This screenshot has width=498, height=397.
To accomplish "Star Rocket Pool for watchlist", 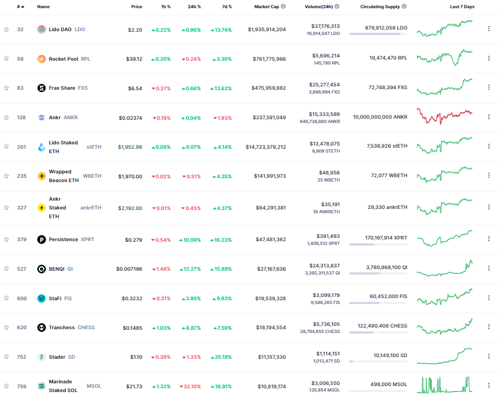I will point(7,59).
